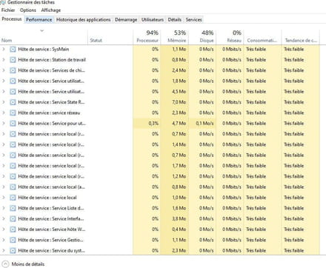Click the 0,4 Mo memory cell
Image resolution: width=326 pixels, height=268 pixels.
pos(174,230)
